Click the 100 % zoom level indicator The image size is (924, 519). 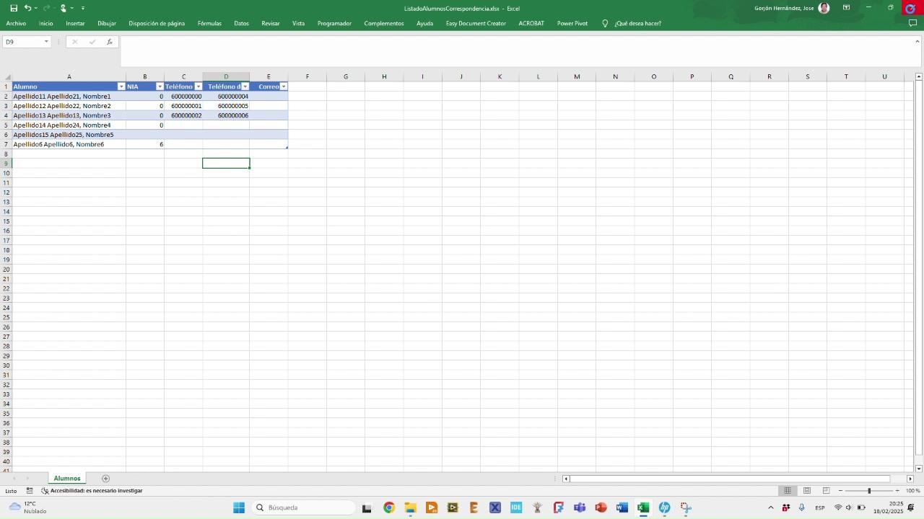tap(912, 491)
